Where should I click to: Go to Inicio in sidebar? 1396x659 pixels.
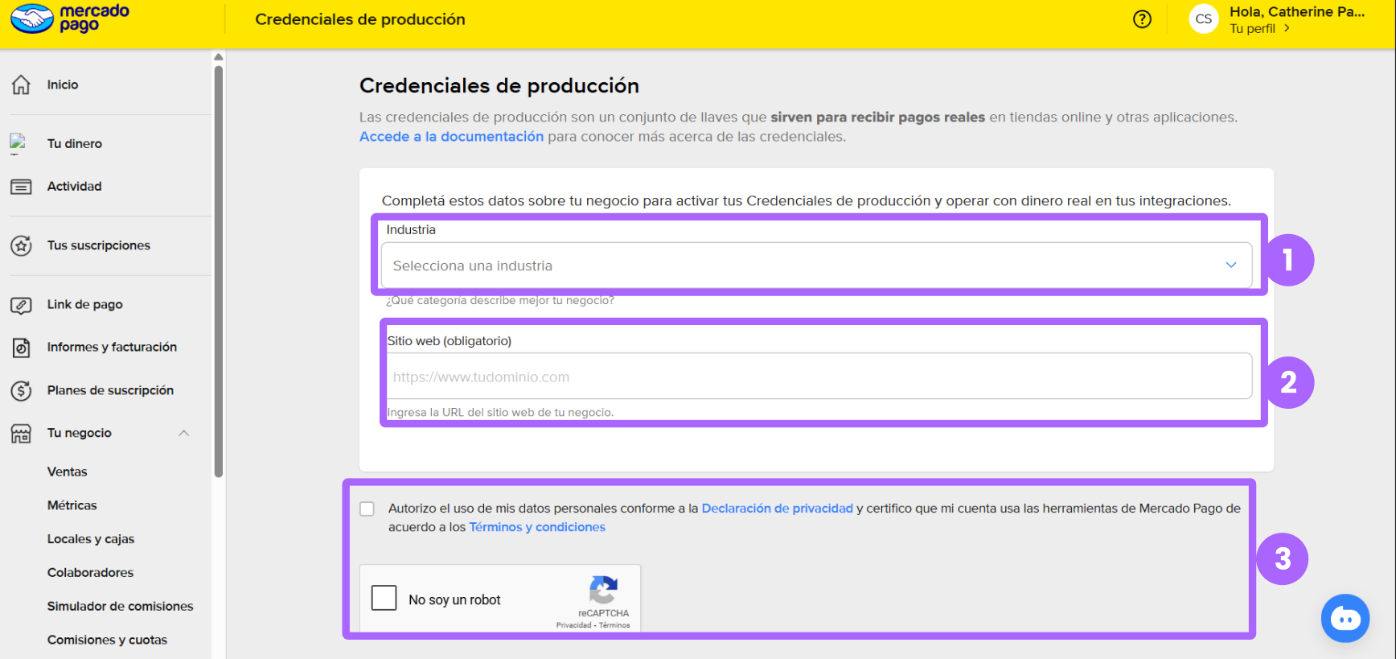(x=63, y=84)
